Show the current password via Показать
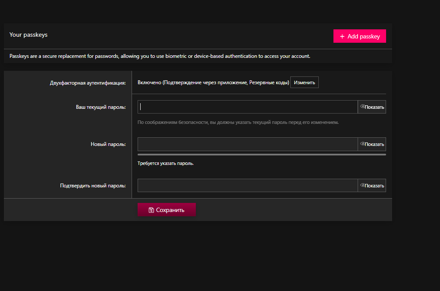Image resolution: width=440 pixels, height=291 pixels. coord(372,107)
